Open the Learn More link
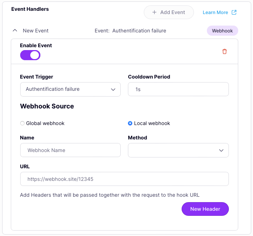 [215, 13]
